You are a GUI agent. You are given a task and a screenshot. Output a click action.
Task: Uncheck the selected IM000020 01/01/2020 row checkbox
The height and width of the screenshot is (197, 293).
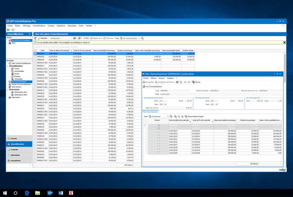tap(35, 54)
